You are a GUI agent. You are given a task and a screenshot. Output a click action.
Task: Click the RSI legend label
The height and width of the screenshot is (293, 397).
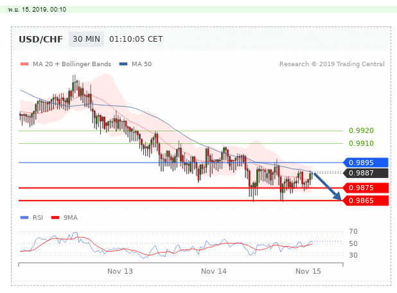pyautogui.click(x=38, y=218)
